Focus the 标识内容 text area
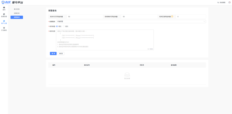Viewport: 232px width, 114px height. (x=105, y=40)
